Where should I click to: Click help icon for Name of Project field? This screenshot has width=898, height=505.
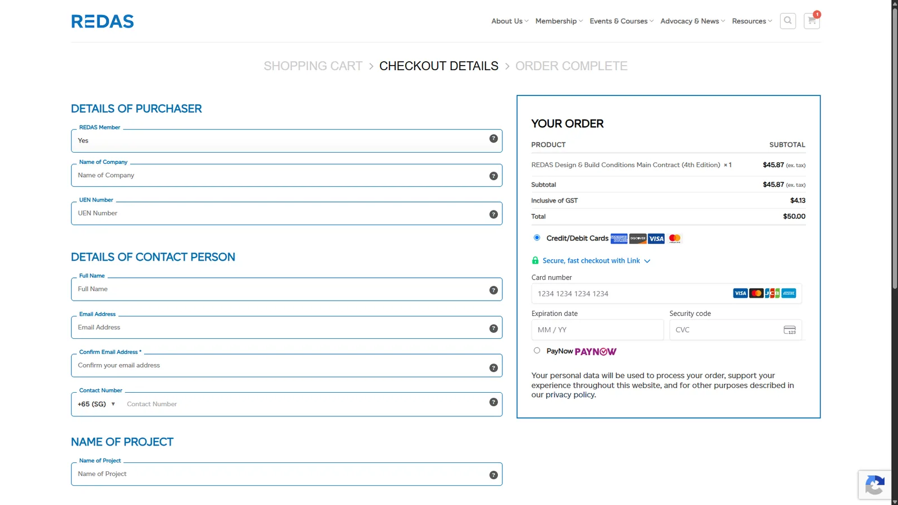(493, 475)
